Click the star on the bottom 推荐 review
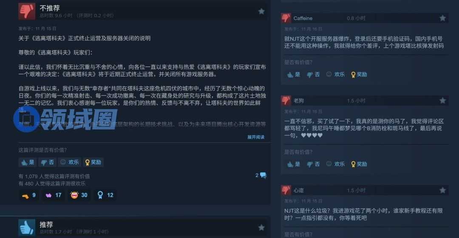The image size is (459, 238). point(261,227)
